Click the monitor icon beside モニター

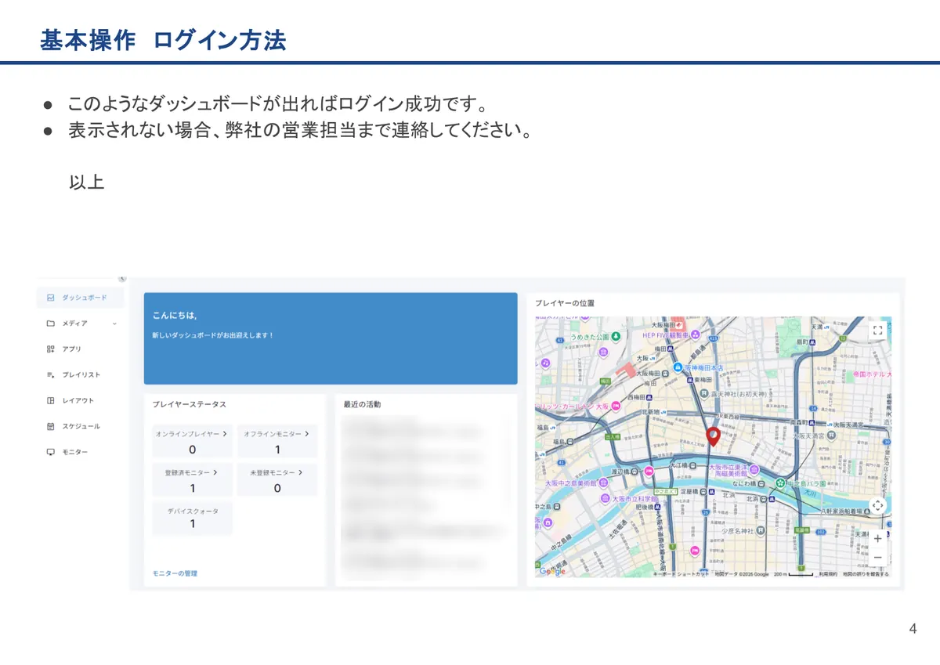tap(50, 453)
